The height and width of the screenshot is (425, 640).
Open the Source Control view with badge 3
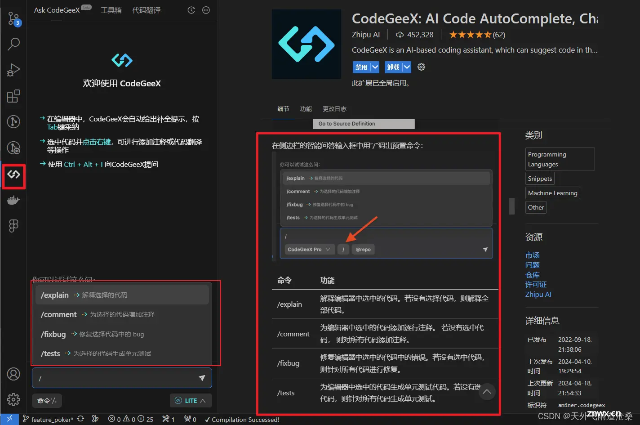point(13,19)
